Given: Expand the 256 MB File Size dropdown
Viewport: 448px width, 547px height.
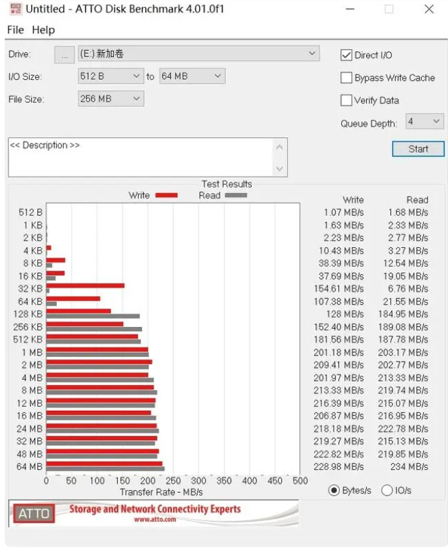Looking at the screenshot, I should 136,99.
